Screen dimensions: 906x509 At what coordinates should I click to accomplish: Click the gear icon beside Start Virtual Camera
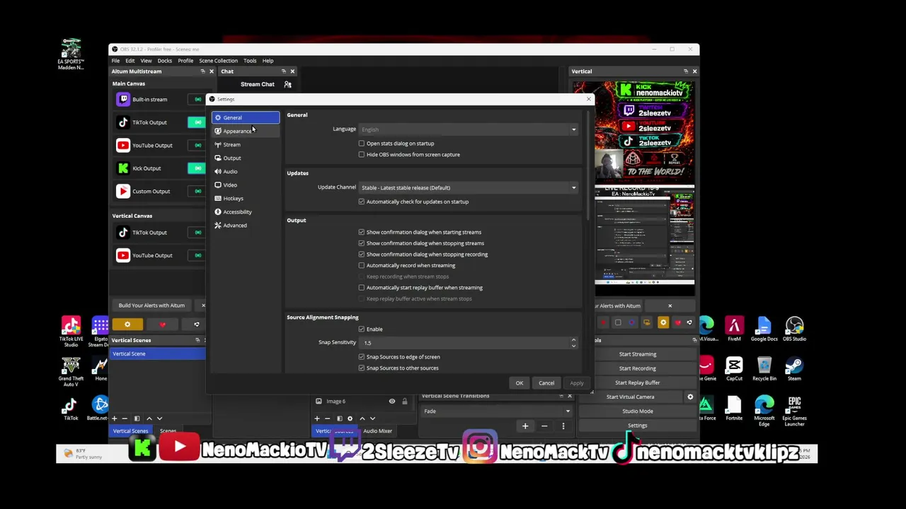click(690, 397)
